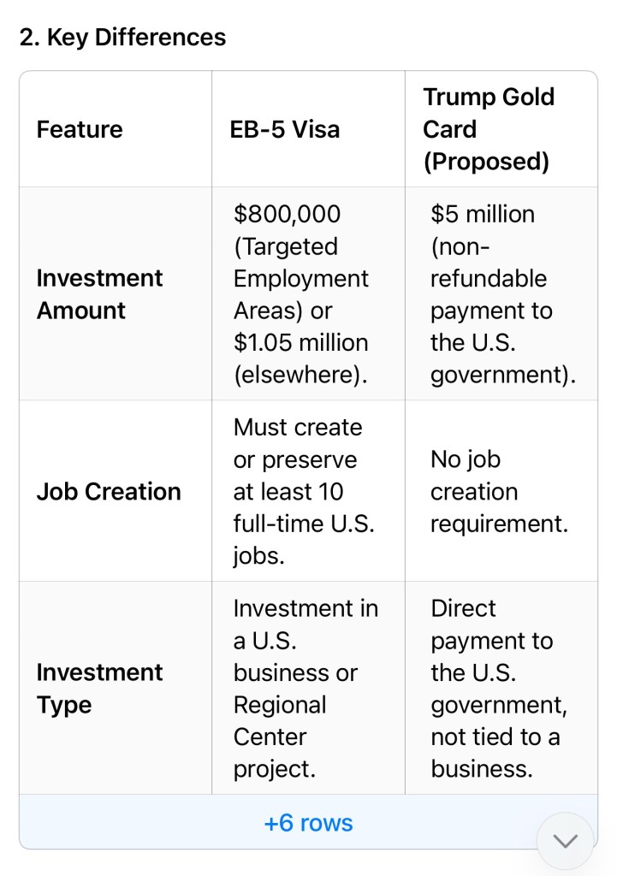This screenshot has width=617, height=876.
Task: Click the Key Differences heading
Action: (122, 38)
